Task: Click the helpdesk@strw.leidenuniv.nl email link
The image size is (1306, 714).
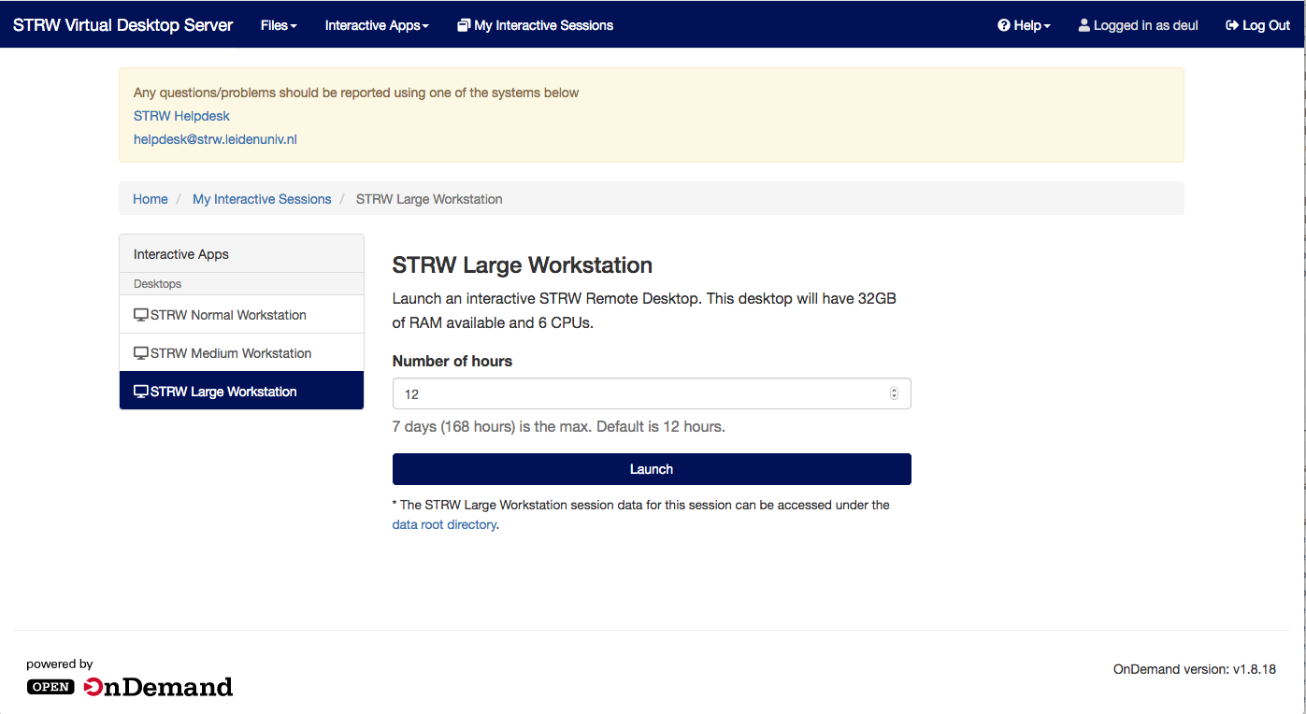Action: tap(215, 139)
